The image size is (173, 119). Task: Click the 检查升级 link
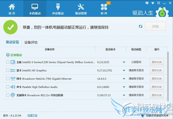(x=32, y=116)
